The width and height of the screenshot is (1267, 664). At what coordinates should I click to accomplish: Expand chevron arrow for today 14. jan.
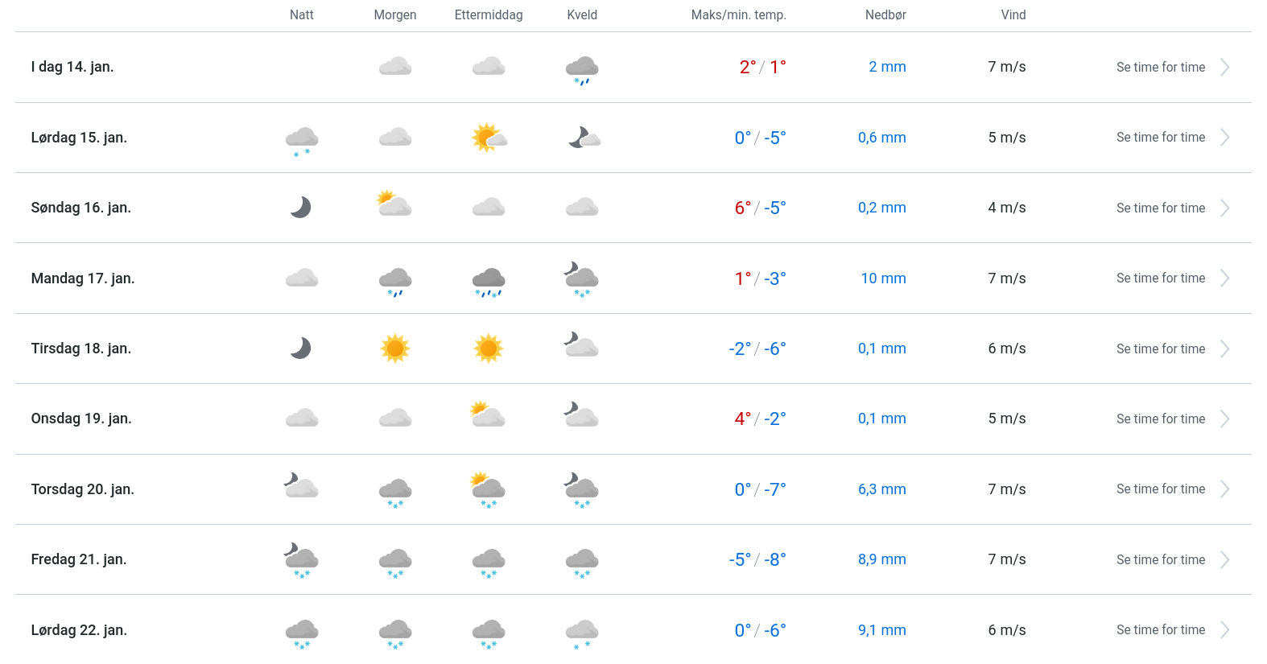pos(1224,68)
